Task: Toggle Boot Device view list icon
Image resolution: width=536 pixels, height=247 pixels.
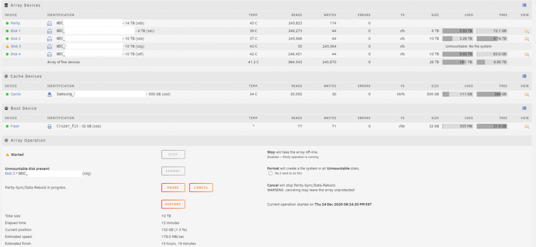Action: click(524, 108)
